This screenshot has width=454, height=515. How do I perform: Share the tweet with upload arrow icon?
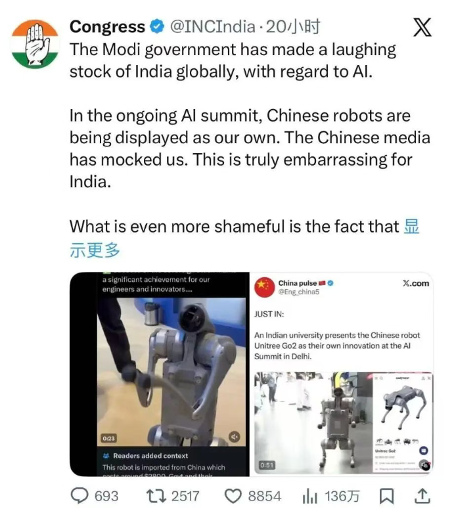(x=422, y=496)
